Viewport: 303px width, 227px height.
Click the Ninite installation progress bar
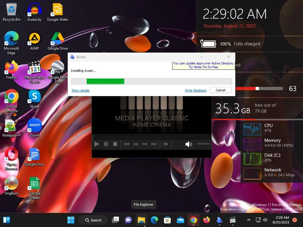click(151, 81)
